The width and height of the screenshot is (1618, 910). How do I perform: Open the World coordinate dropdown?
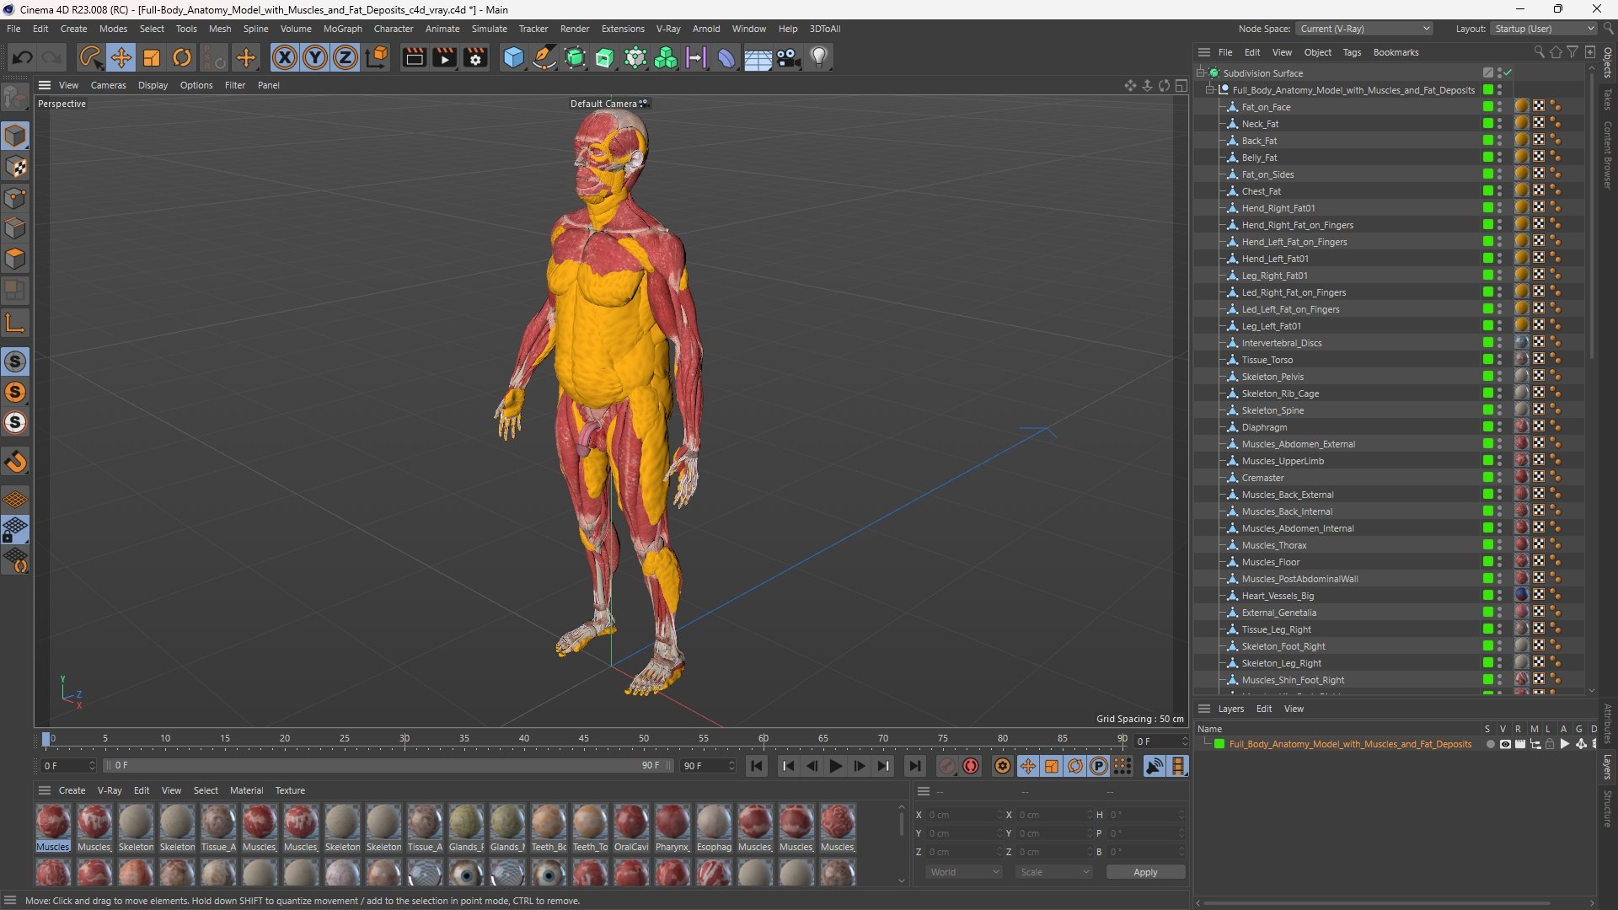point(963,872)
